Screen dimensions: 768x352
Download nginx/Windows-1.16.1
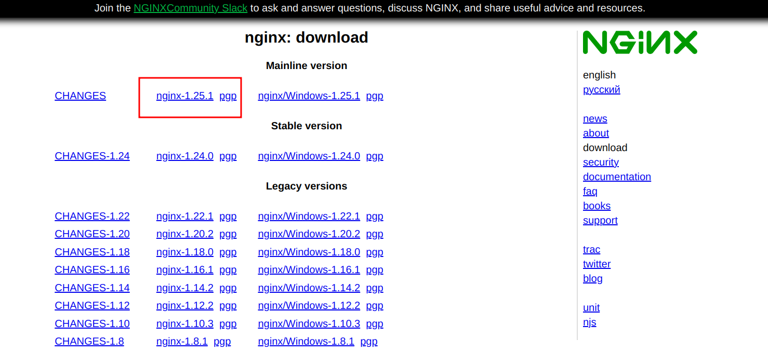point(309,269)
